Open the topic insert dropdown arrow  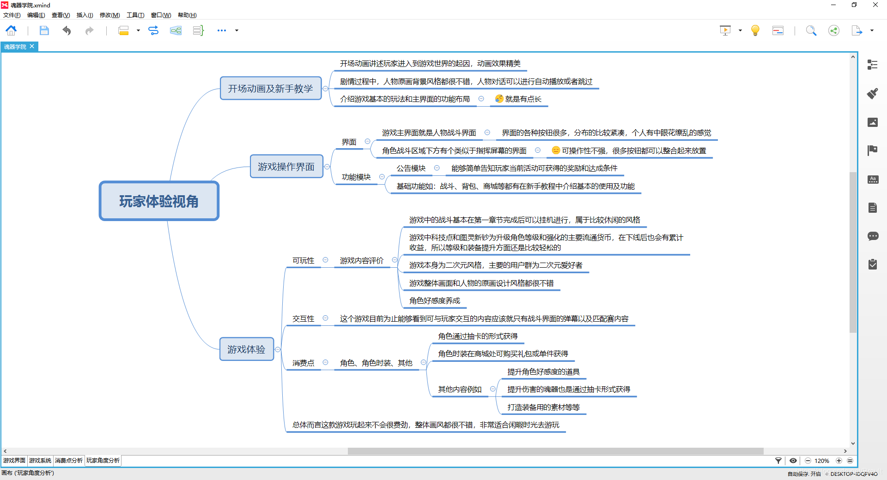138,30
